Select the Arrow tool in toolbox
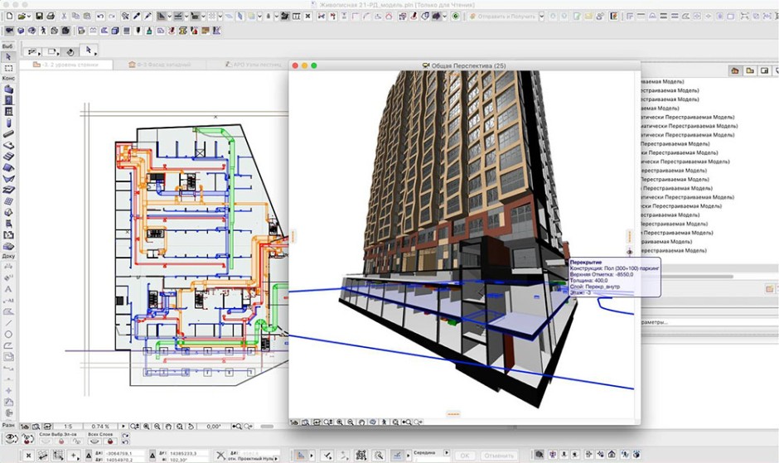 coord(8,56)
